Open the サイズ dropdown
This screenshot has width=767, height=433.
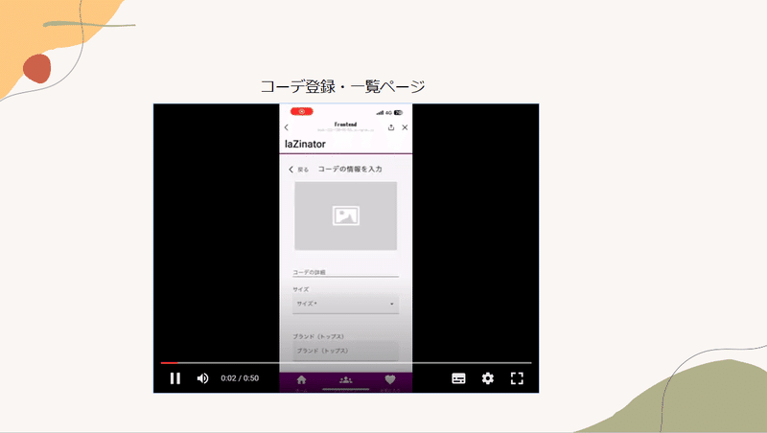click(x=345, y=304)
